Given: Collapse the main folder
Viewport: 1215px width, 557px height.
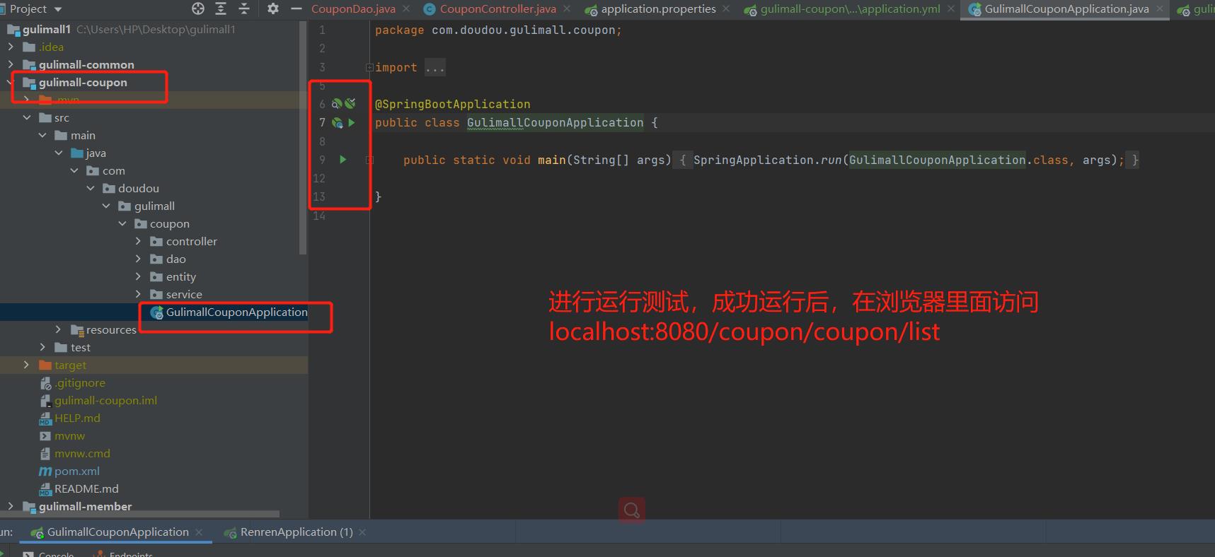Looking at the screenshot, I should point(43,135).
